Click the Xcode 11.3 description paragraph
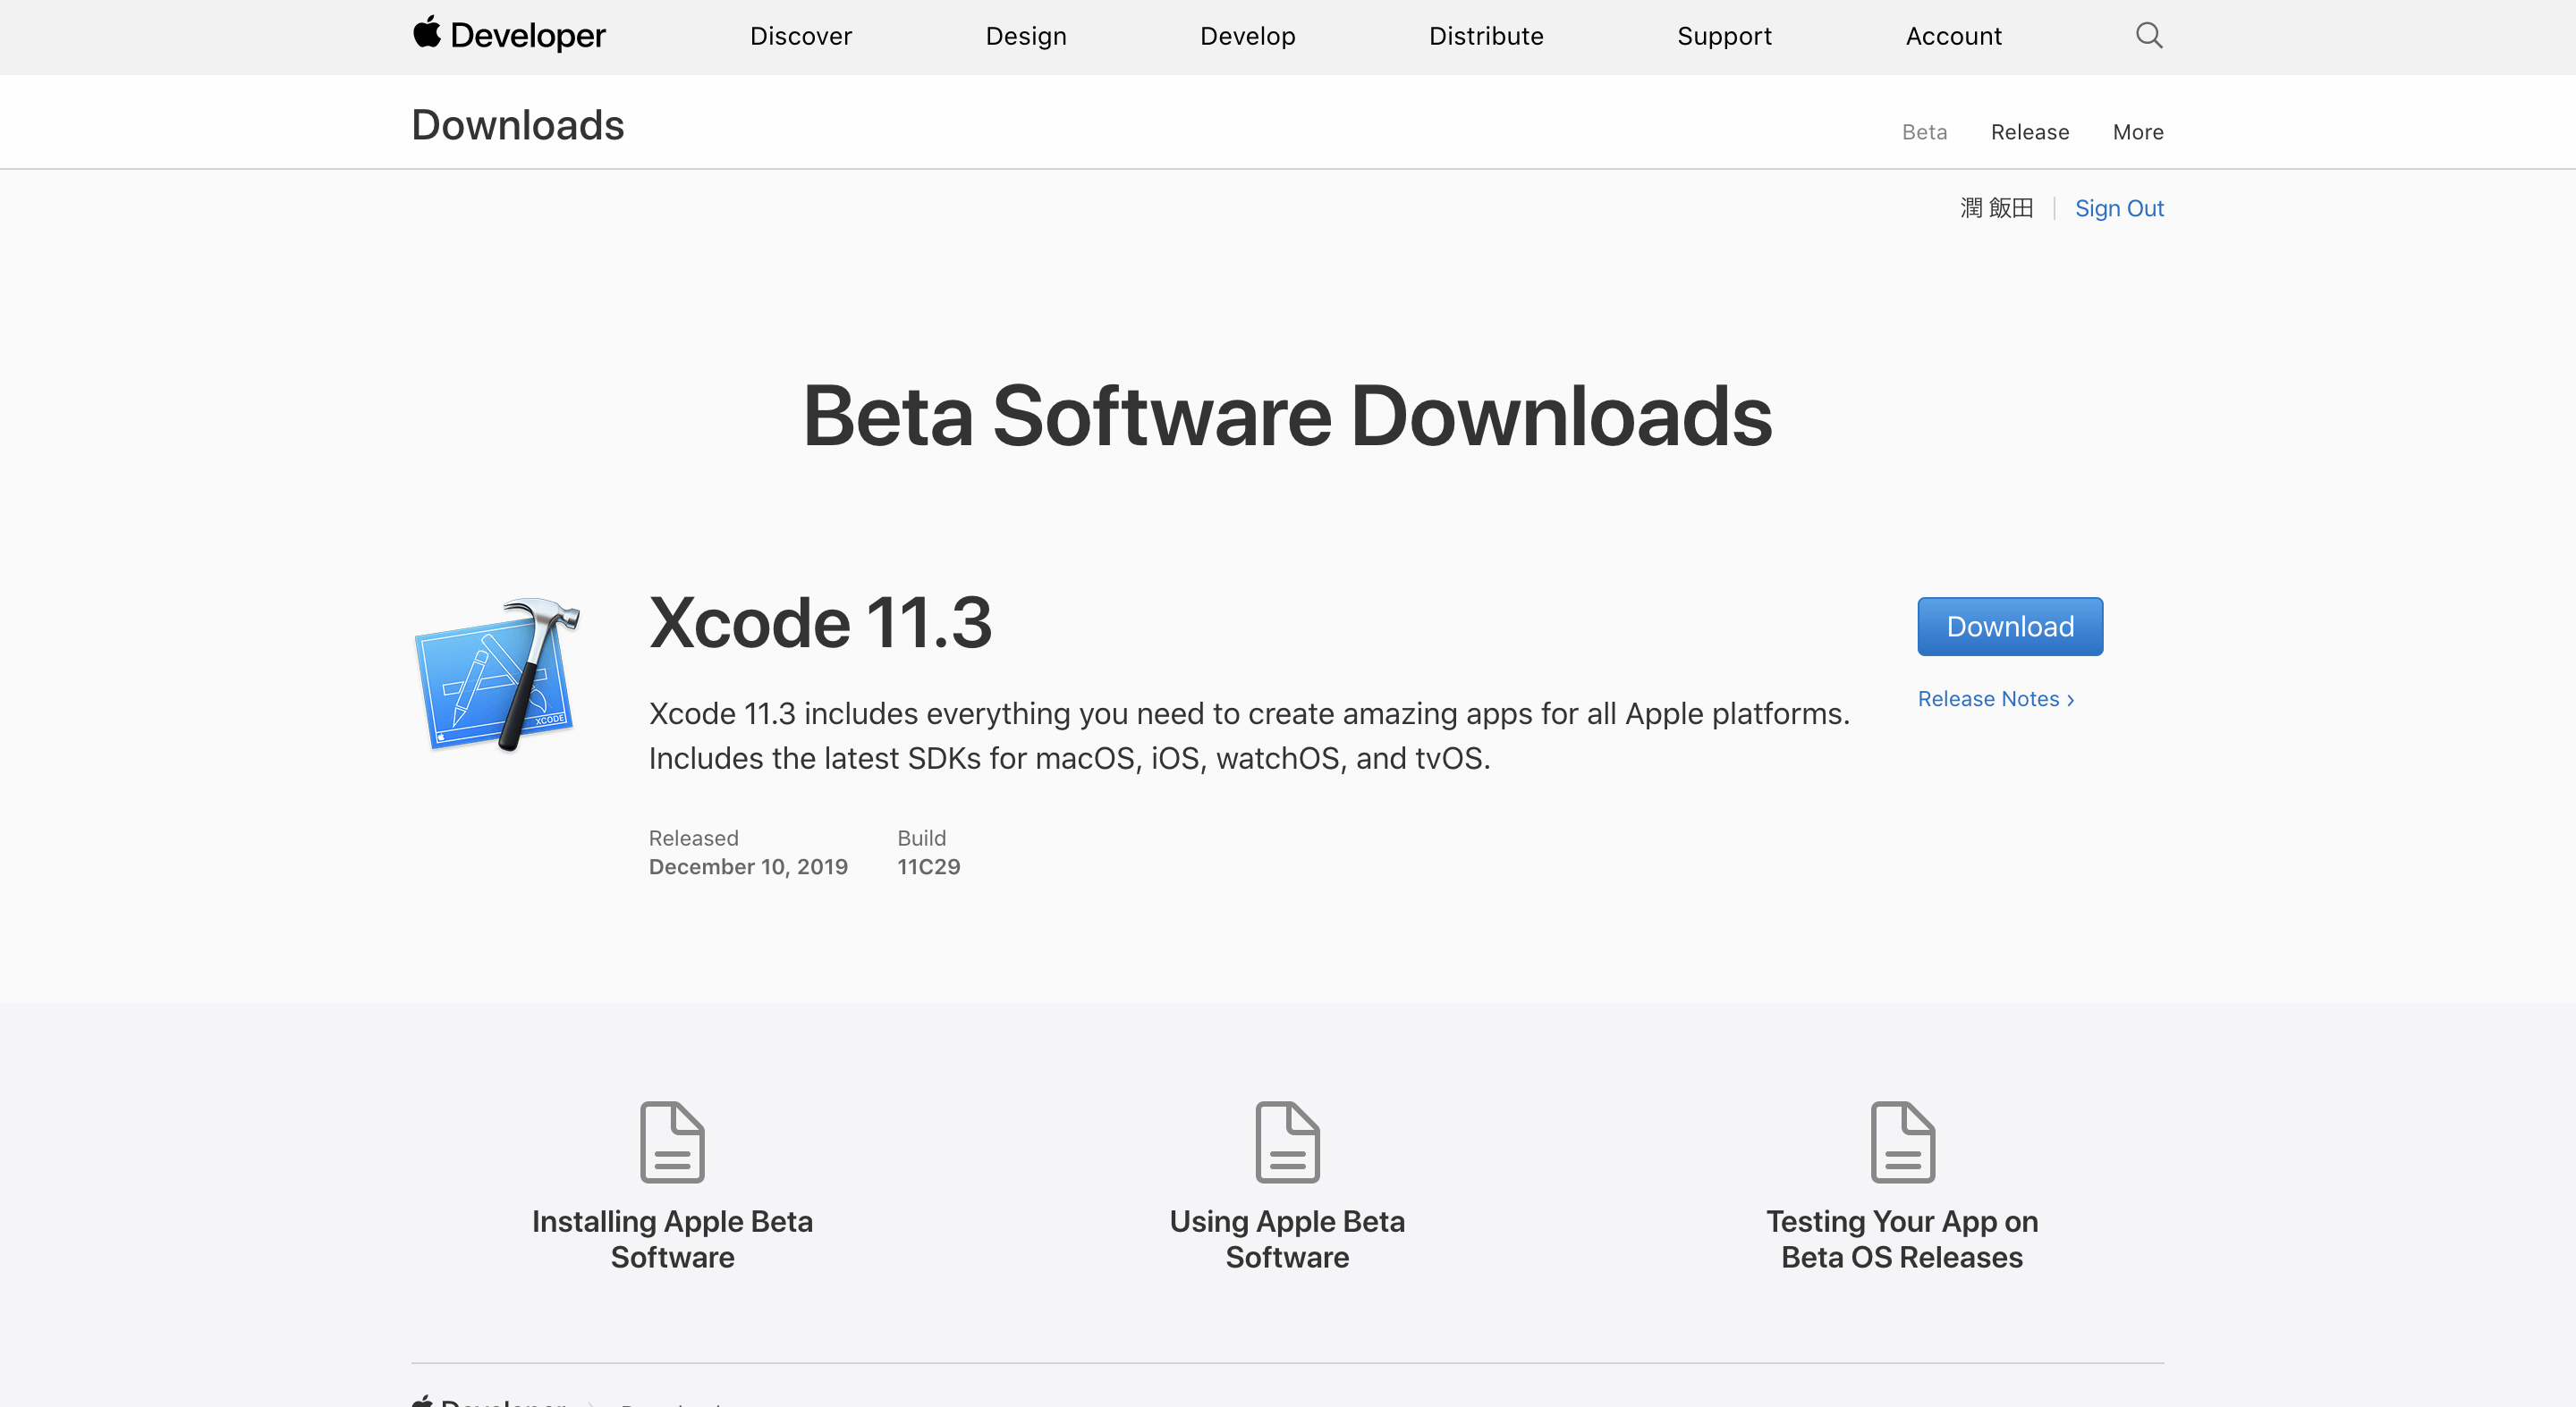This screenshot has width=2576, height=1407. coord(1249,736)
